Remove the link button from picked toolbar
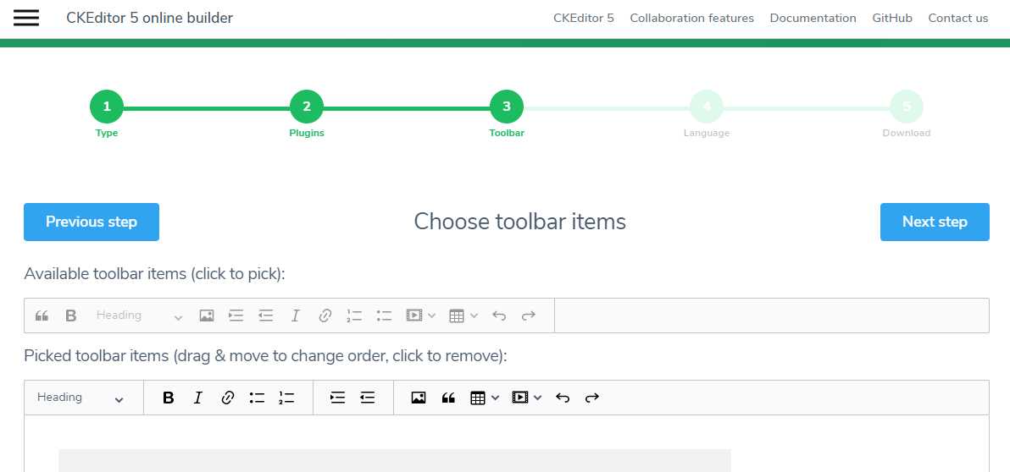This screenshot has height=472, width=1010. [x=227, y=398]
